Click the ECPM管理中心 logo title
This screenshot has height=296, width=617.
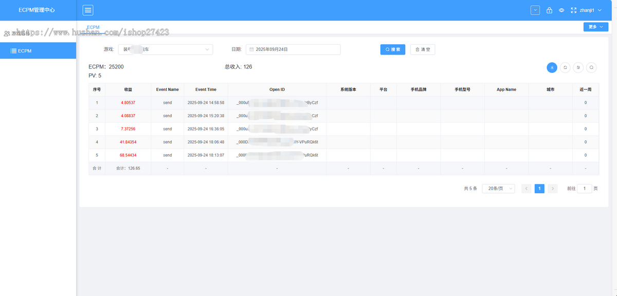click(37, 10)
